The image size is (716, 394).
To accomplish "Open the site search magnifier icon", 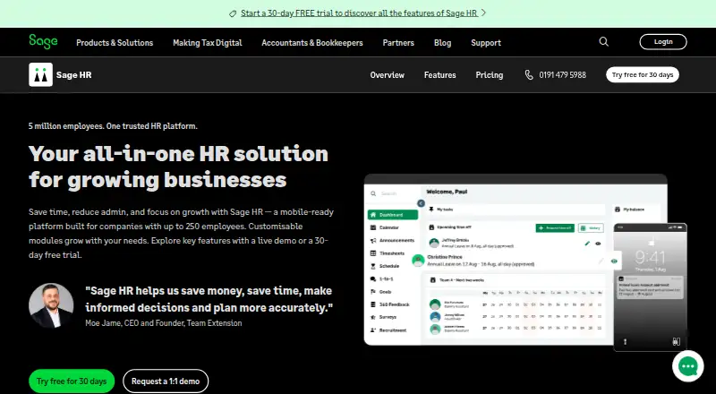I will 603,42.
